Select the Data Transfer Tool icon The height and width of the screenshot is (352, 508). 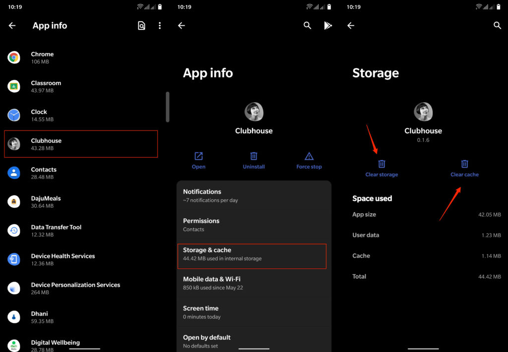(14, 231)
